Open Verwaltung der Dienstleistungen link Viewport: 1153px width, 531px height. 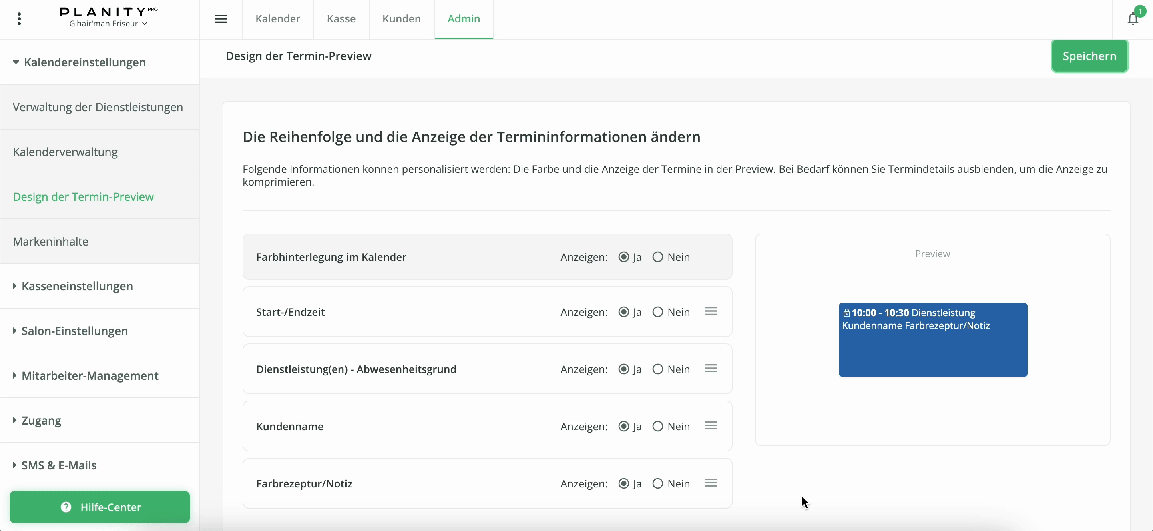click(x=98, y=107)
